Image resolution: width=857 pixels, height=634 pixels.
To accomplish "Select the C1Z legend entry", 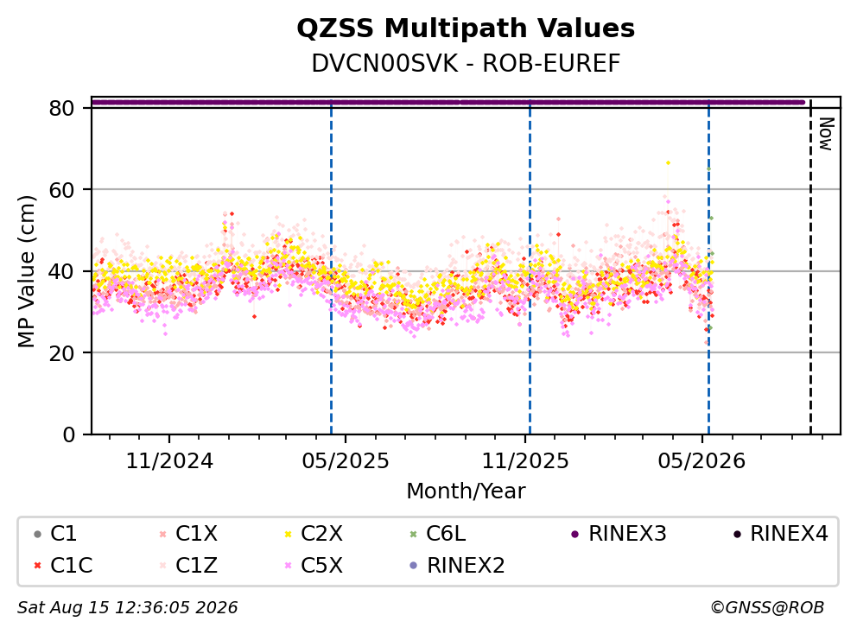I will pyautogui.click(x=188, y=566).
